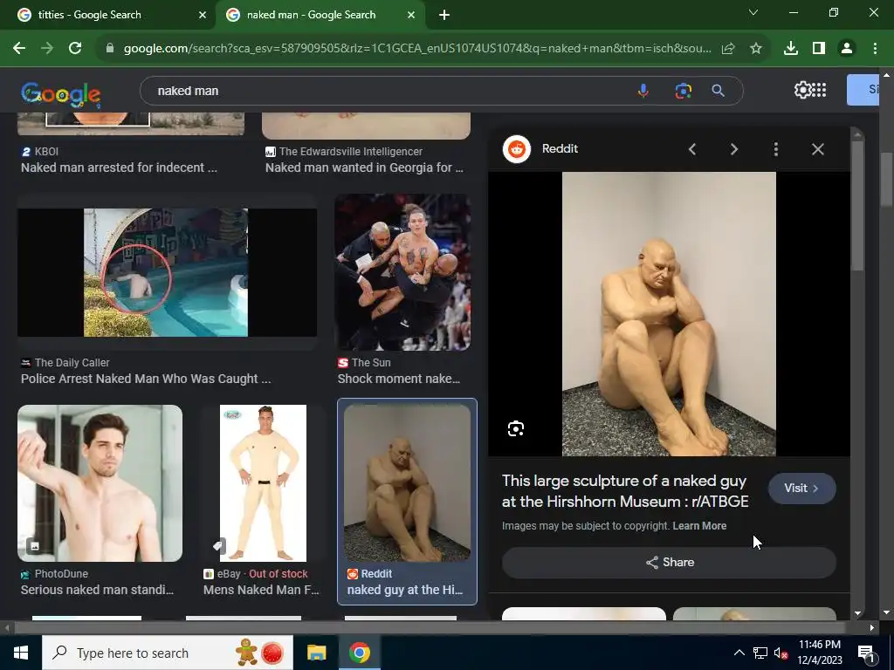Show next image in preview panel
894x670 pixels.
click(733, 149)
